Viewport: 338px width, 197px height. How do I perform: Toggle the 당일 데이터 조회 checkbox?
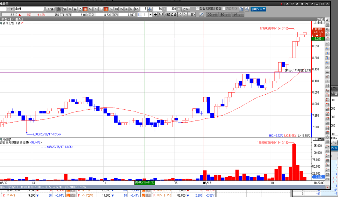pos(197,9)
